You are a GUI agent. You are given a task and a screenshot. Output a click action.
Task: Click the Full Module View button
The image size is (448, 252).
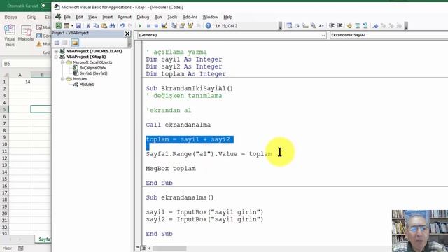pyautogui.click(x=143, y=248)
